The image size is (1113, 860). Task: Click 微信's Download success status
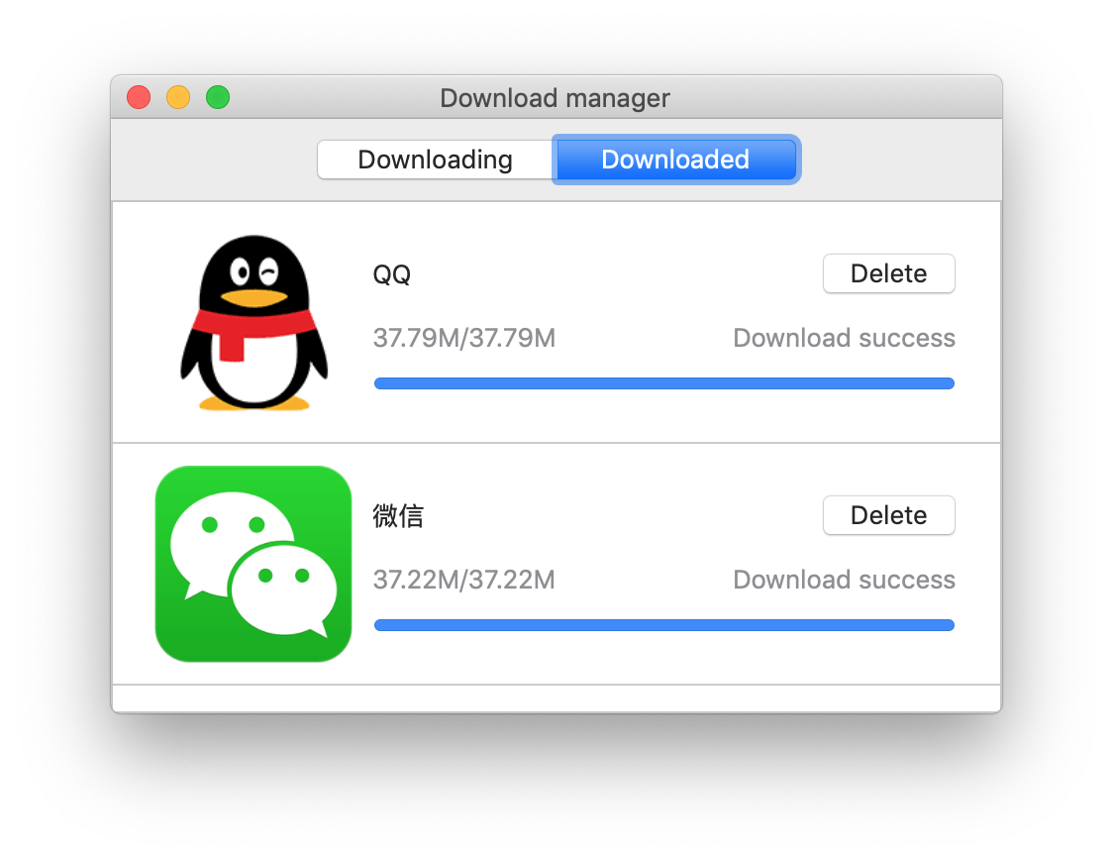(x=844, y=580)
